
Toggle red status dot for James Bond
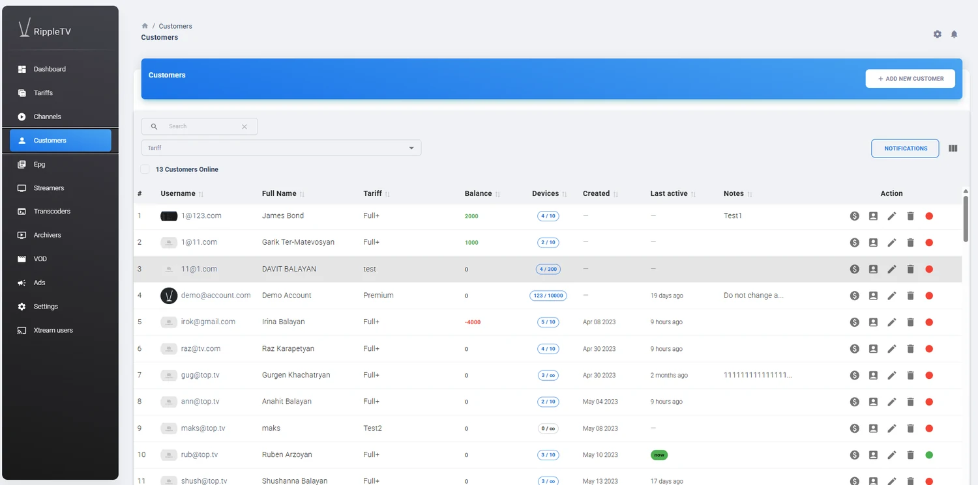(929, 216)
